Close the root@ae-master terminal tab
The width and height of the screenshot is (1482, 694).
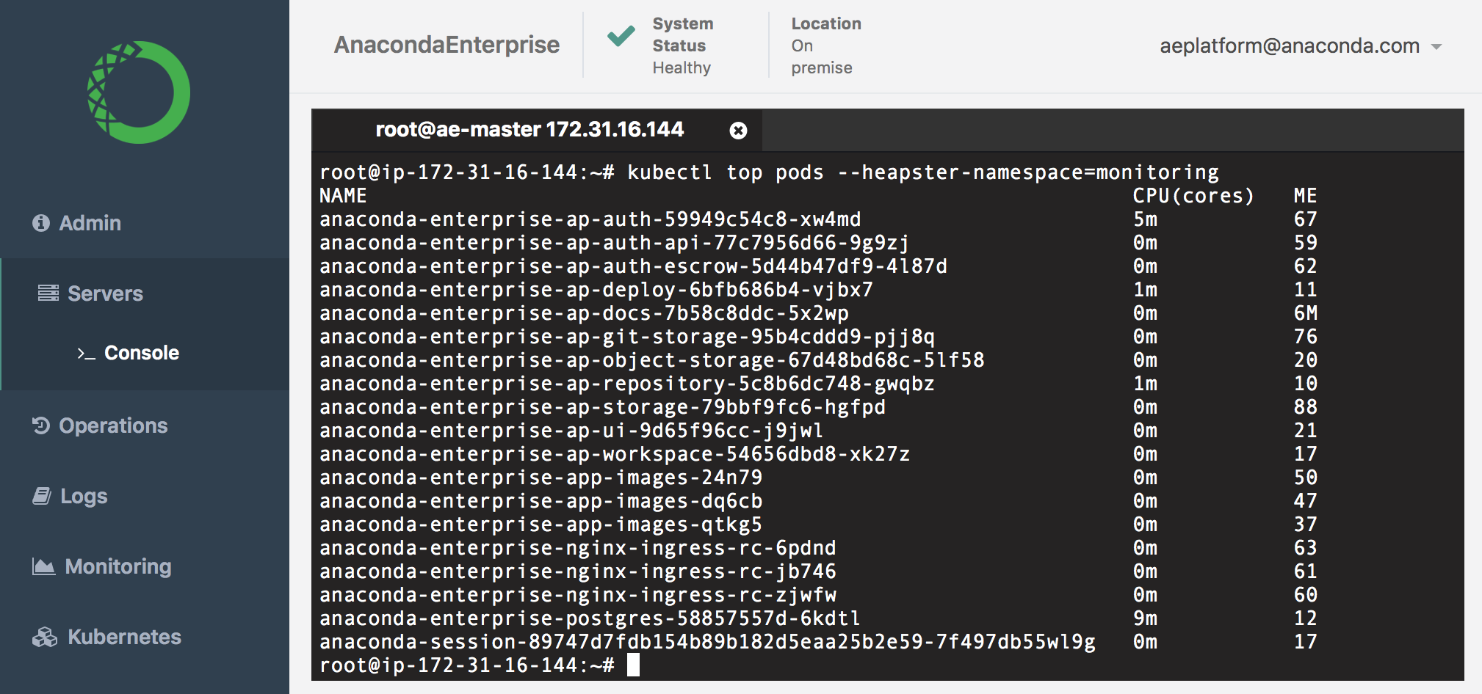point(738,131)
